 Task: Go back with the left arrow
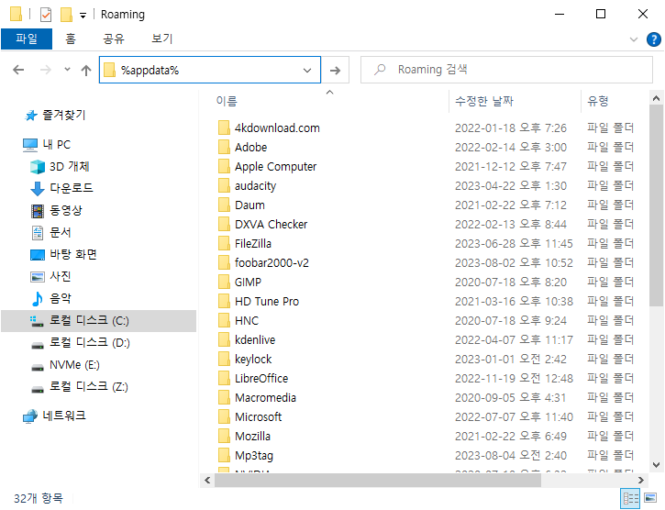tap(18, 70)
